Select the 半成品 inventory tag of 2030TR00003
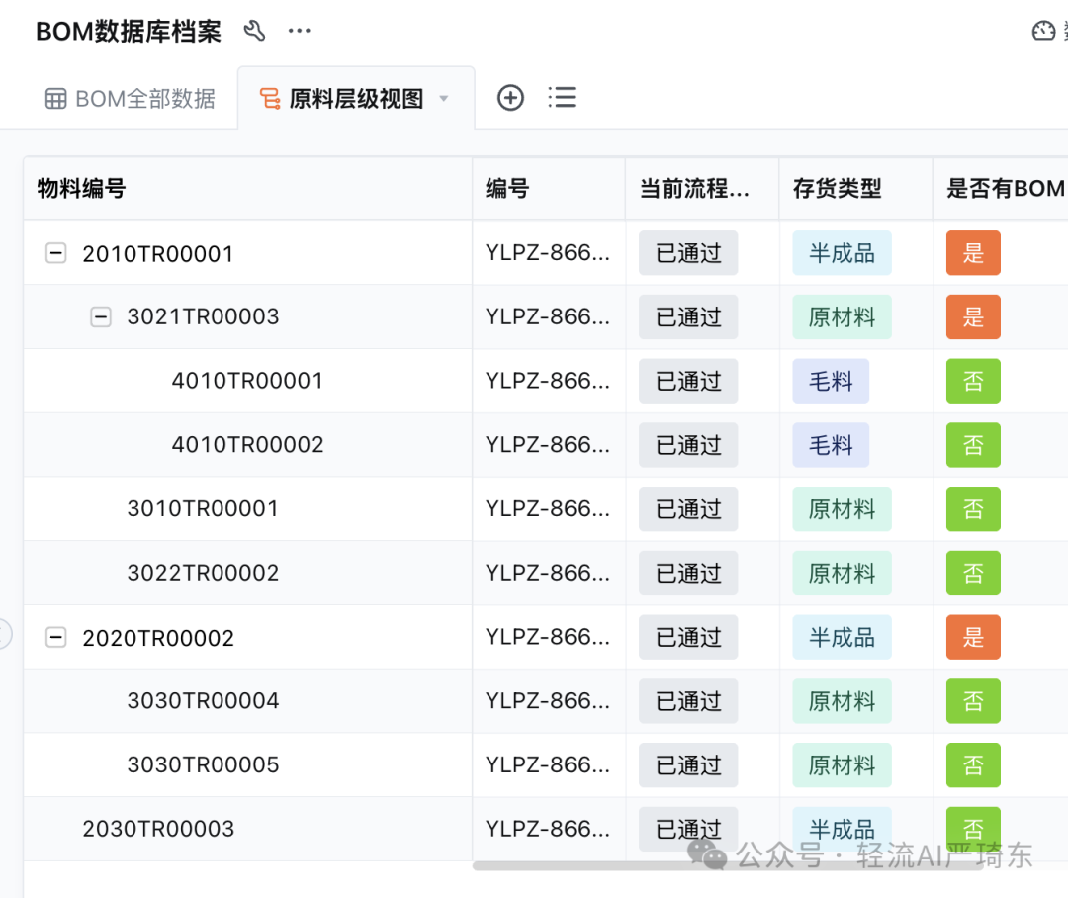The height and width of the screenshot is (898, 1068). pos(842,829)
